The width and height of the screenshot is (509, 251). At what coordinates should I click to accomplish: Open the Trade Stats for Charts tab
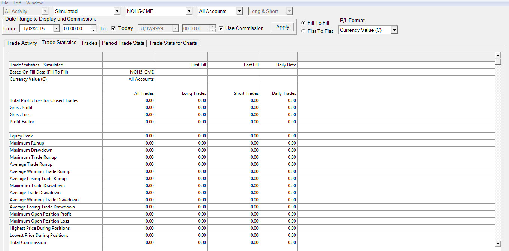click(x=173, y=43)
